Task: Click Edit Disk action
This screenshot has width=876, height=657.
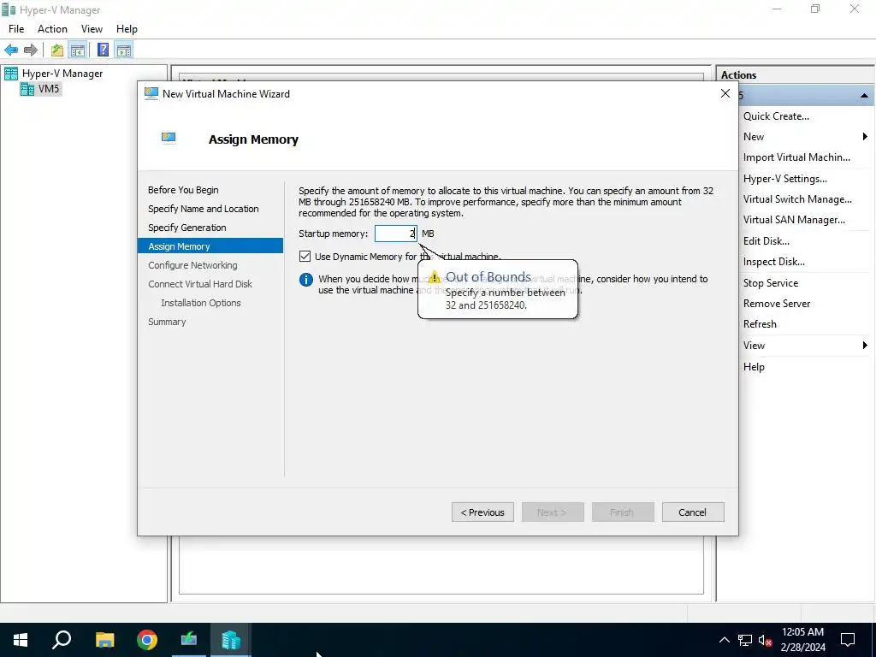Action: (766, 241)
